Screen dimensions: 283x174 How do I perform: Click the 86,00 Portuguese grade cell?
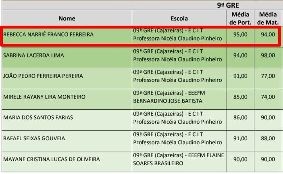(240, 118)
